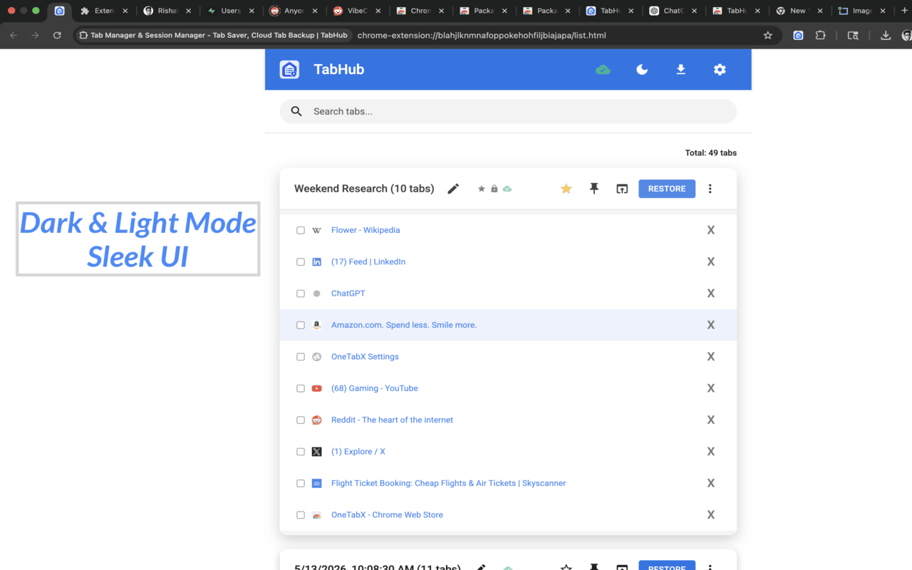
Task: Switch to the Anyor browser tab
Action: pos(294,11)
